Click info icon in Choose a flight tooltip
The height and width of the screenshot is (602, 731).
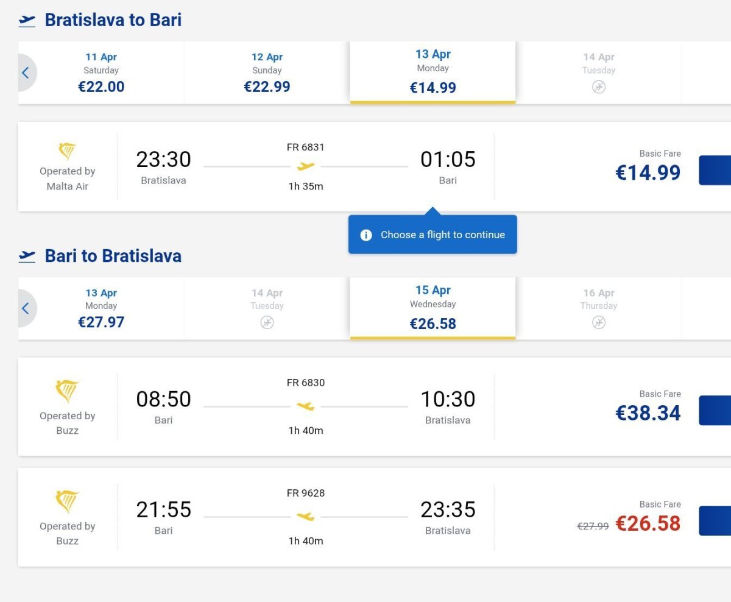tap(366, 235)
